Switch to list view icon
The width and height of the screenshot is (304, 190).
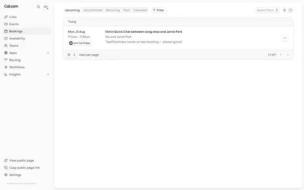(x=284, y=10)
